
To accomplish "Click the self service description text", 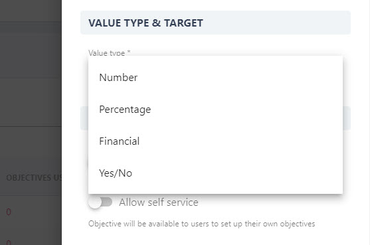I will tap(201, 224).
